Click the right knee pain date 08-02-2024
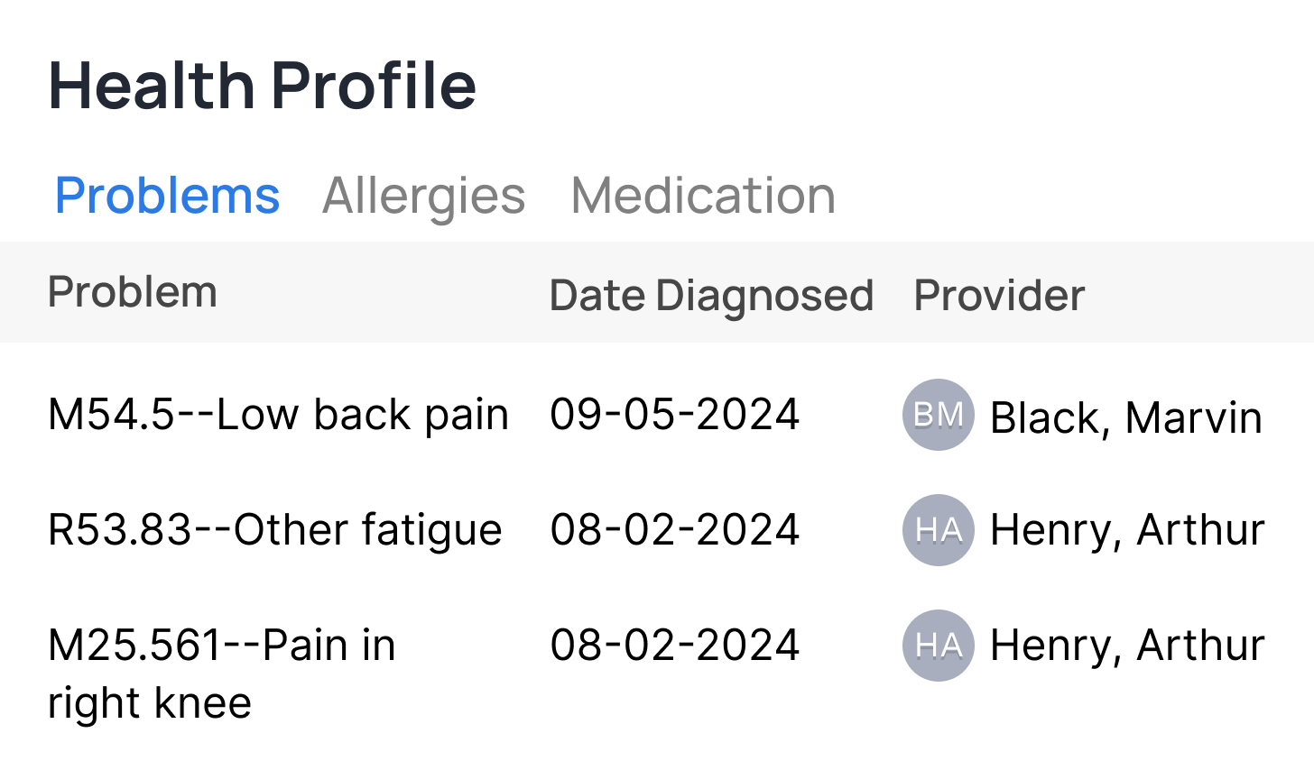 click(675, 646)
